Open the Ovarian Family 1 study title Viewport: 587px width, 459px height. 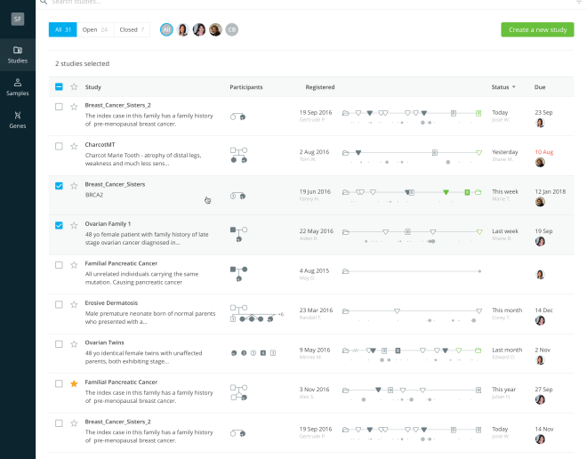[x=108, y=224]
